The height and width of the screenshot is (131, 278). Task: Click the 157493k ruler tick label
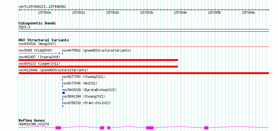(x=147, y=13)
